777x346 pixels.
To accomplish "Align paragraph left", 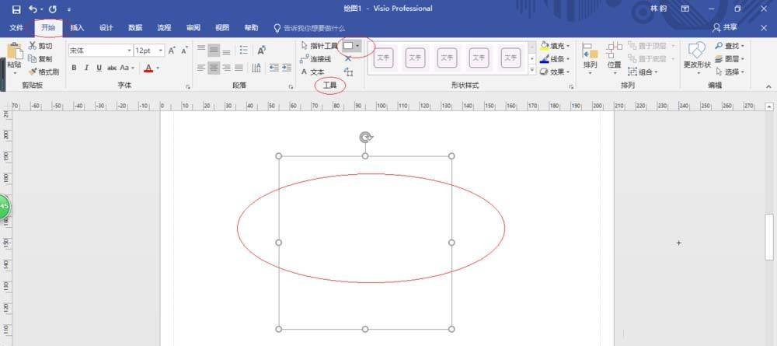I will [x=201, y=68].
